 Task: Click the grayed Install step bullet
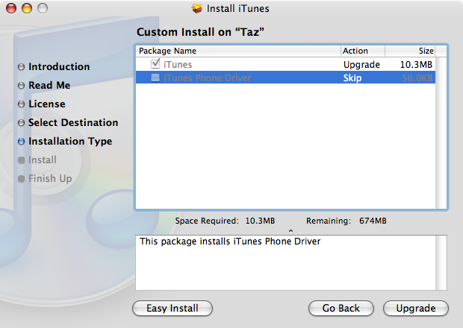pos(21,160)
